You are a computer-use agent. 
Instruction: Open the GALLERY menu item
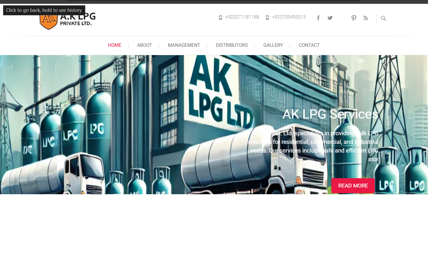(x=273, y=45)
